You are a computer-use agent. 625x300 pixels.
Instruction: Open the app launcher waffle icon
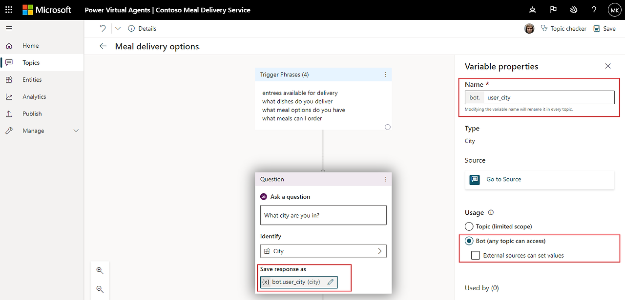[9, 10]
